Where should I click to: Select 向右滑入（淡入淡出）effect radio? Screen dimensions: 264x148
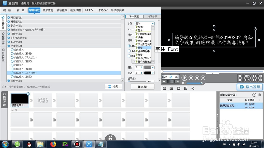pyautogui.click(x=12, y=73)
